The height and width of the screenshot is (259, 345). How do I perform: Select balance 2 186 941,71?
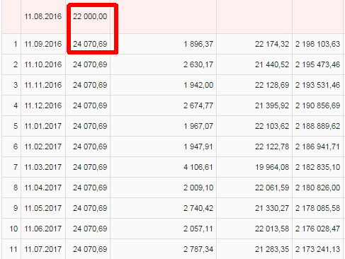click(317, 146)
